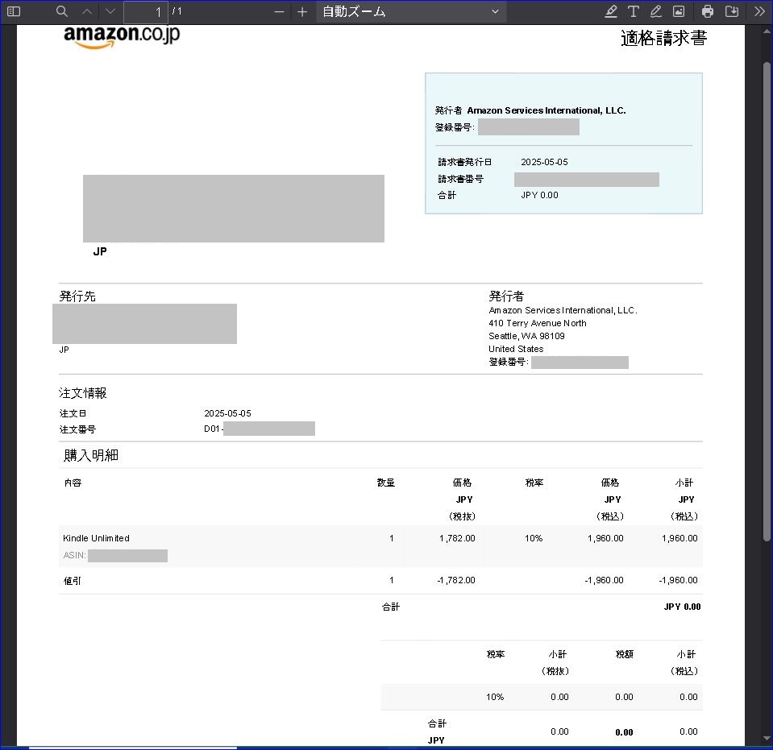Click the -1,782.00 discount value
This screenshot has height=750, width=773.
click(456, 580)
